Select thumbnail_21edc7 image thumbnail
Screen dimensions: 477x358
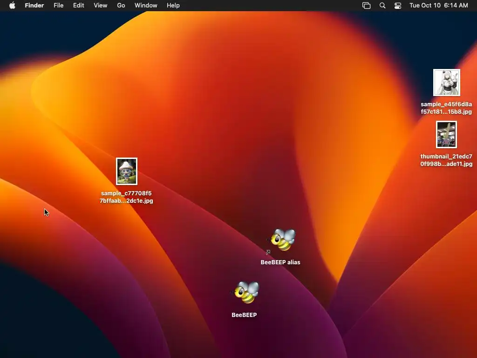(x=446, y=135)
